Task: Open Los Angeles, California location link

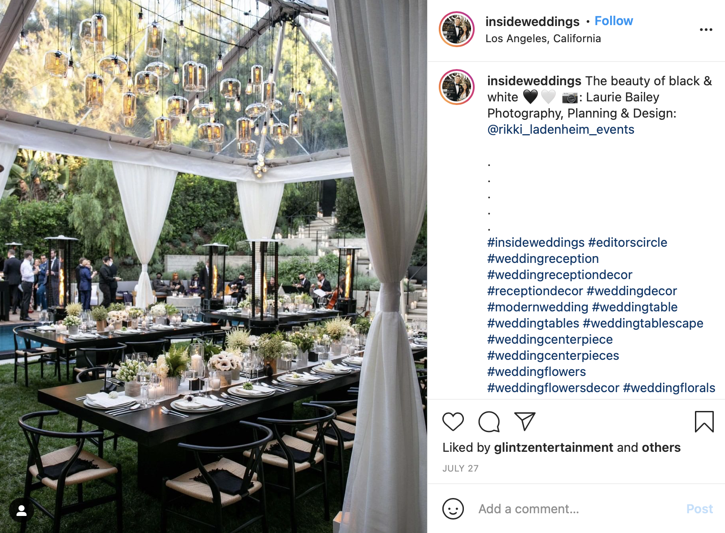Action: (x=543, y=39)
